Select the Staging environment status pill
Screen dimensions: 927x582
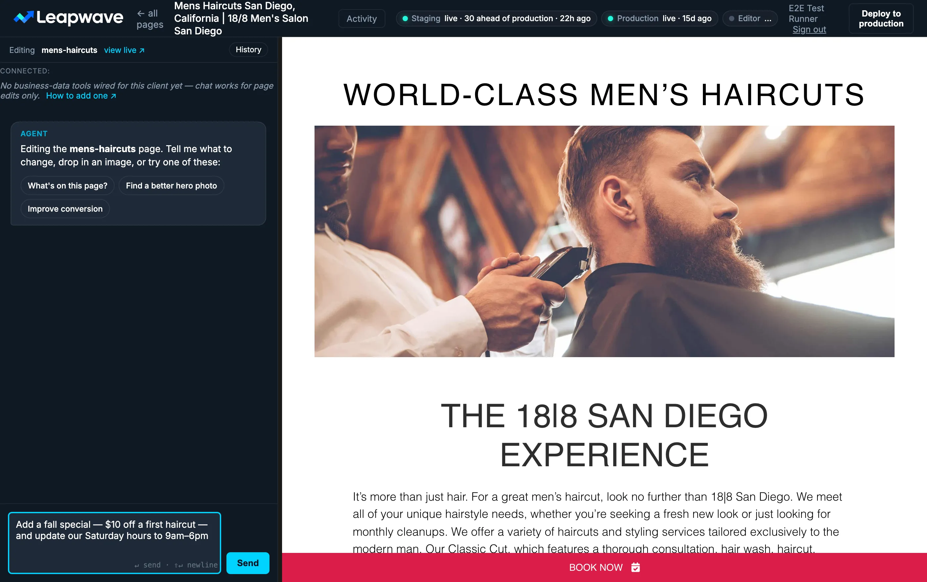496,19
